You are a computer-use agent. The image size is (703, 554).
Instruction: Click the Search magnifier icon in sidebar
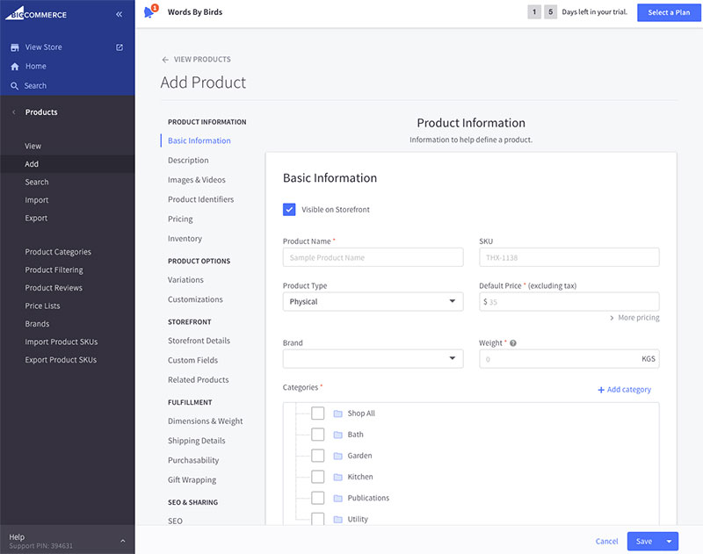tap(15, 86)
